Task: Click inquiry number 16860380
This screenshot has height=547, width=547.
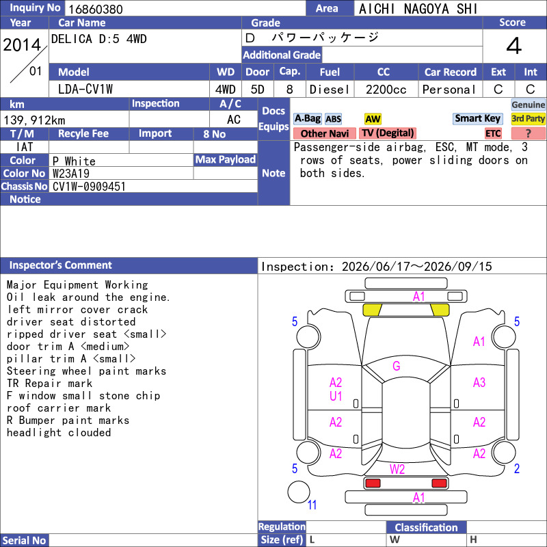Action: click(x=96, y=9)
